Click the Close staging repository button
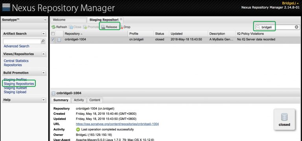Image resolution: width=302 pixels, height=141 pixels. point(75,27)
